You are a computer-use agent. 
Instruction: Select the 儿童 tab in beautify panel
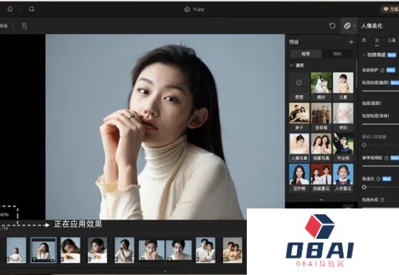point(392,40)
